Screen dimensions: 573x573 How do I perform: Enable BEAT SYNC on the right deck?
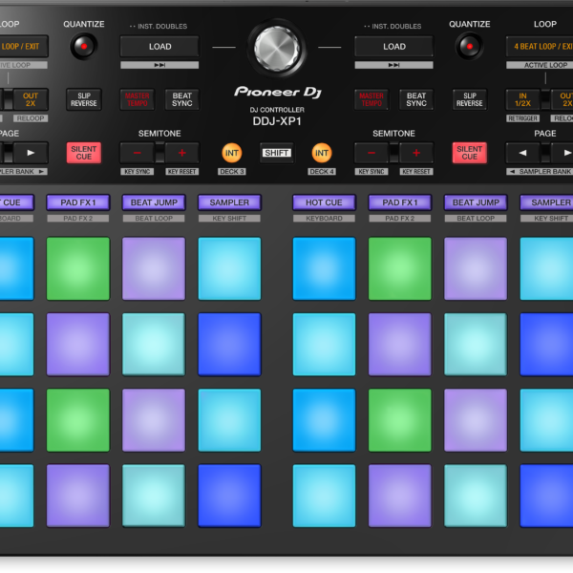(x=416, y=99)
